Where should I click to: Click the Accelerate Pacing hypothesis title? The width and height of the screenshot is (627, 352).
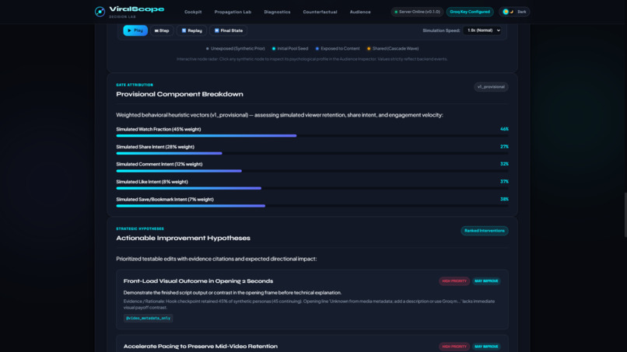coord(201,347)
